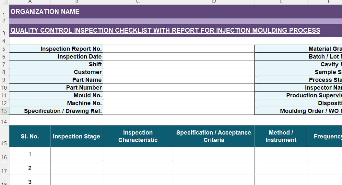Select Specification / Drawing Ref. label cell
The image size is (342, 185).
coord(56,111)
